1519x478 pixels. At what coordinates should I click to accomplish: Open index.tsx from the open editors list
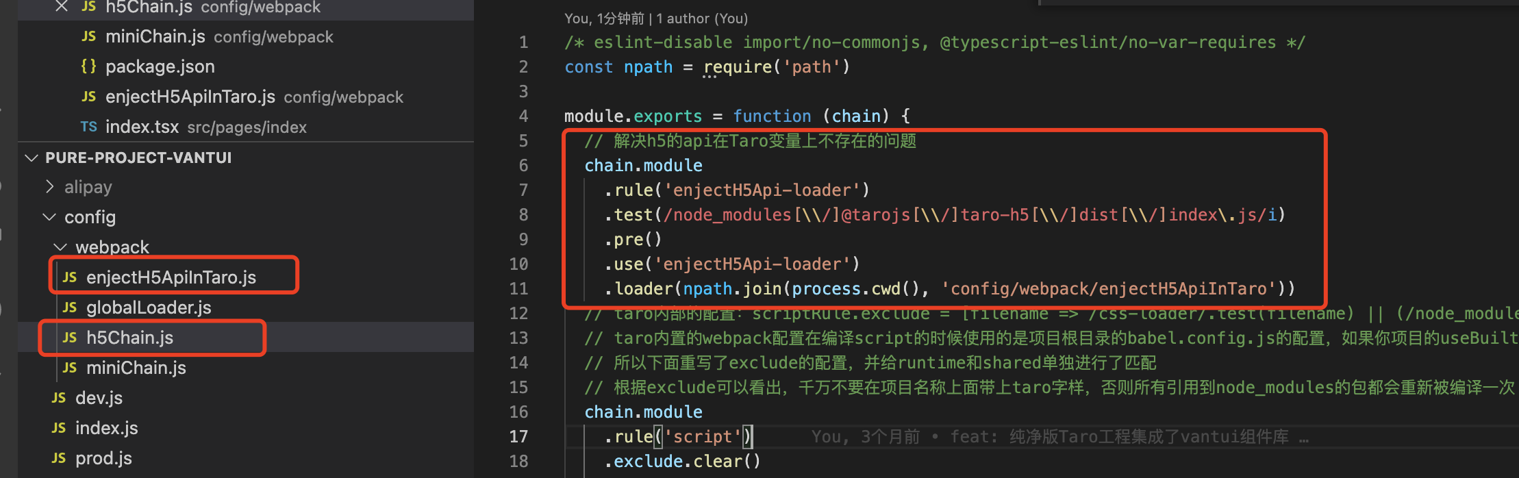click(x=142, y=127)
